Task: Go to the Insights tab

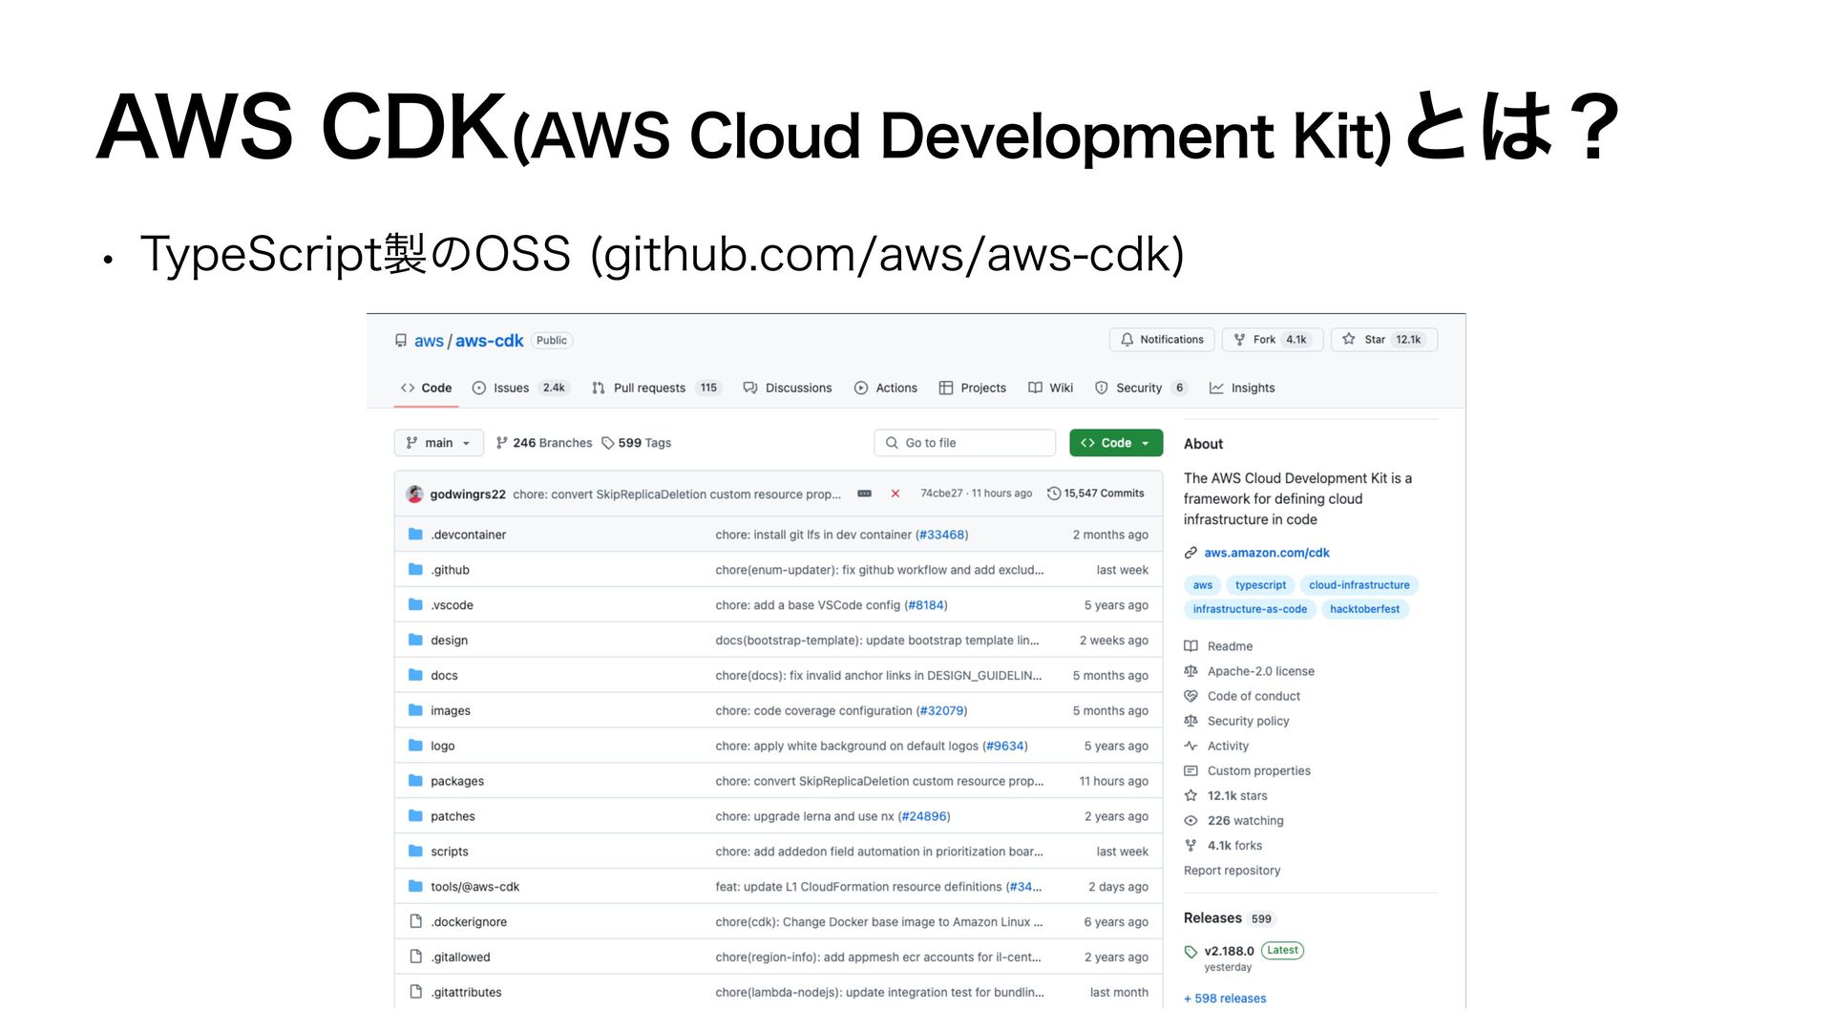Action: click(x=1252, y=388)
